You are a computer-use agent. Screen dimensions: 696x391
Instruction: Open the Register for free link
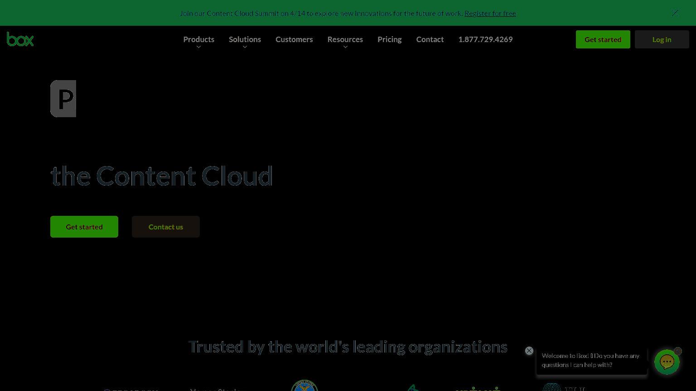tap(490, 13)
